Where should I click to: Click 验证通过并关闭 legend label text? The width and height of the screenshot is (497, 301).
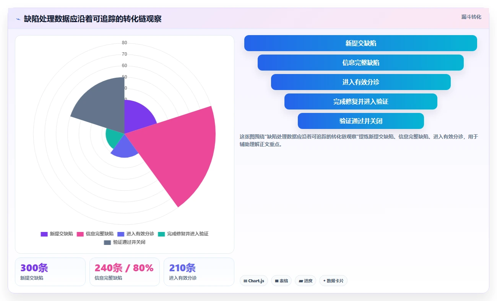click(x=129, y=242)
